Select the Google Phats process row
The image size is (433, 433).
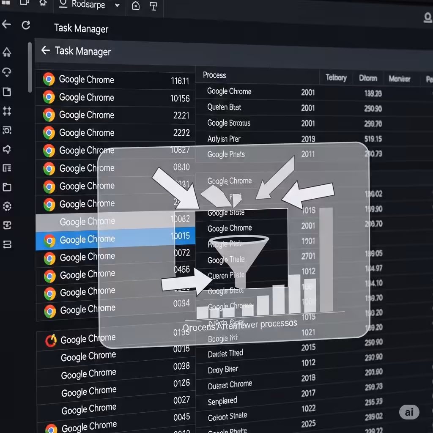[314, 154]
